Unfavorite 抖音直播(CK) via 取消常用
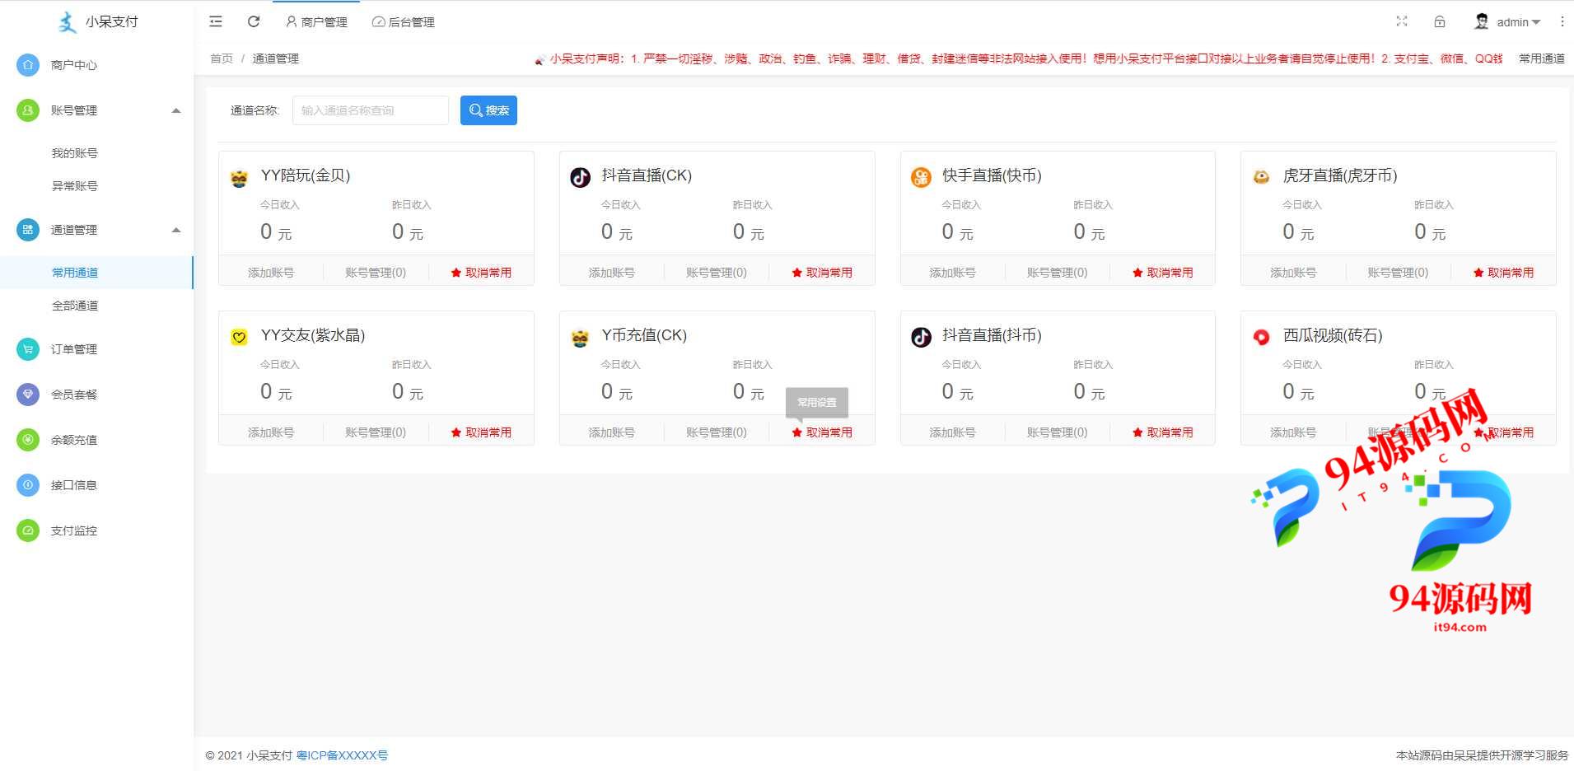Image resolution: width=1574 pixels, height=771 pixels. 822,273
